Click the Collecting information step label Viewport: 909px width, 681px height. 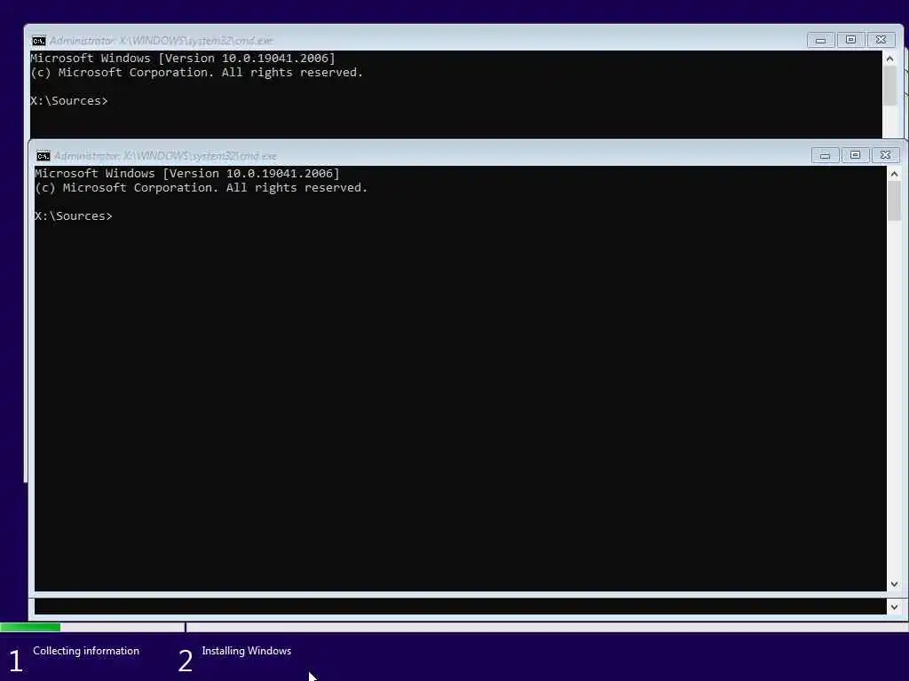coord(86,651)
